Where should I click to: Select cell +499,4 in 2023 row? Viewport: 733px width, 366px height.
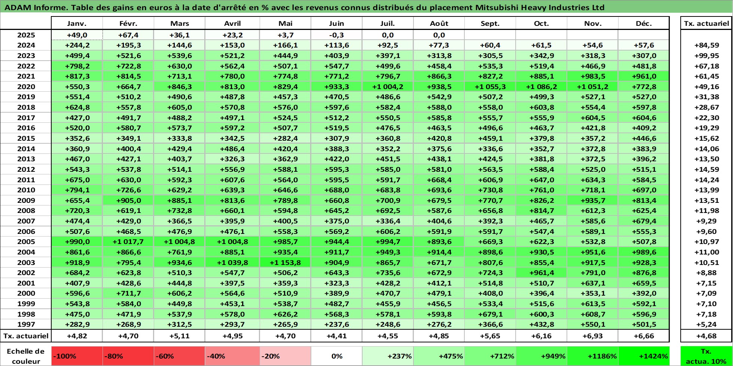pyautogui.click(x=77, y=56)
